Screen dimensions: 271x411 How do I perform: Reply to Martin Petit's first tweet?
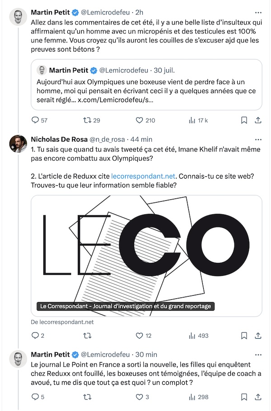tap(35, 120)
